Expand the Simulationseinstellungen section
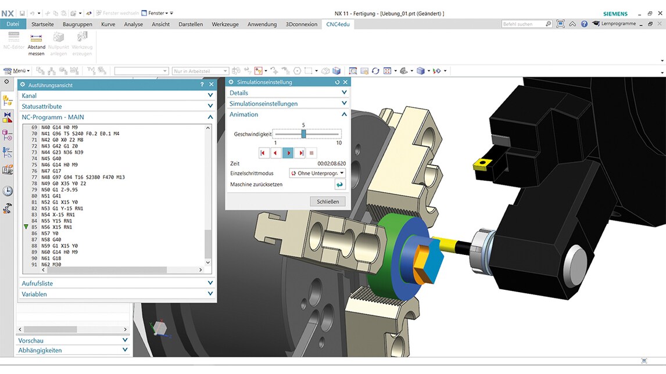666x374 pixels. pos(288,103)
